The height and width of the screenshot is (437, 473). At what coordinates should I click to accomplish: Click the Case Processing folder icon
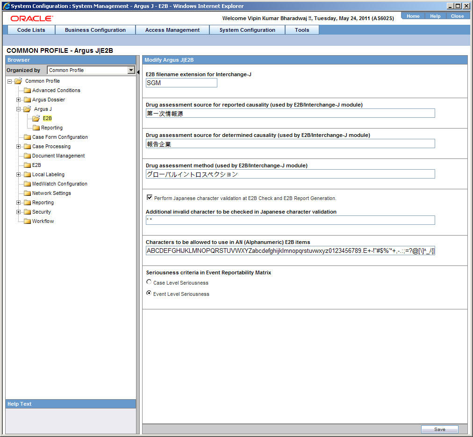pyautogui.click(x=28, y=147)
